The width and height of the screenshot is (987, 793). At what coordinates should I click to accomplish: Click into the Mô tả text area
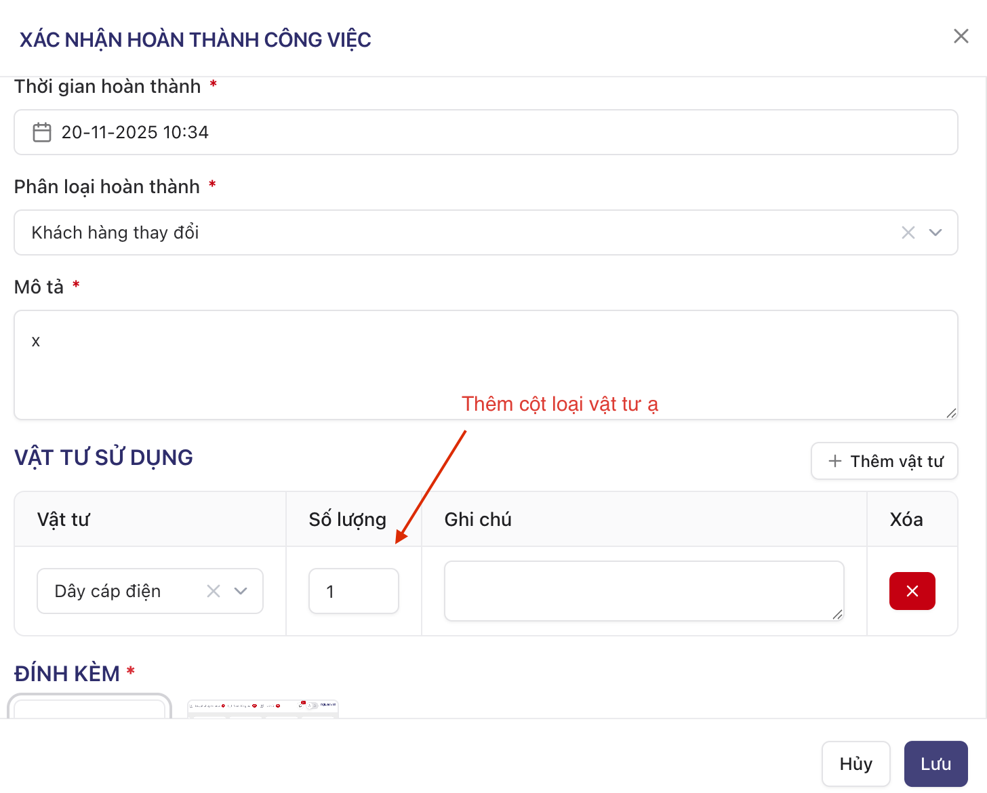485,365
